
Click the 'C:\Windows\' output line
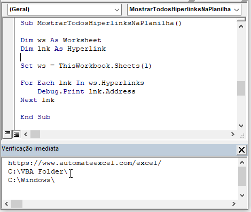pyautogui.click(x=32, y=180)
